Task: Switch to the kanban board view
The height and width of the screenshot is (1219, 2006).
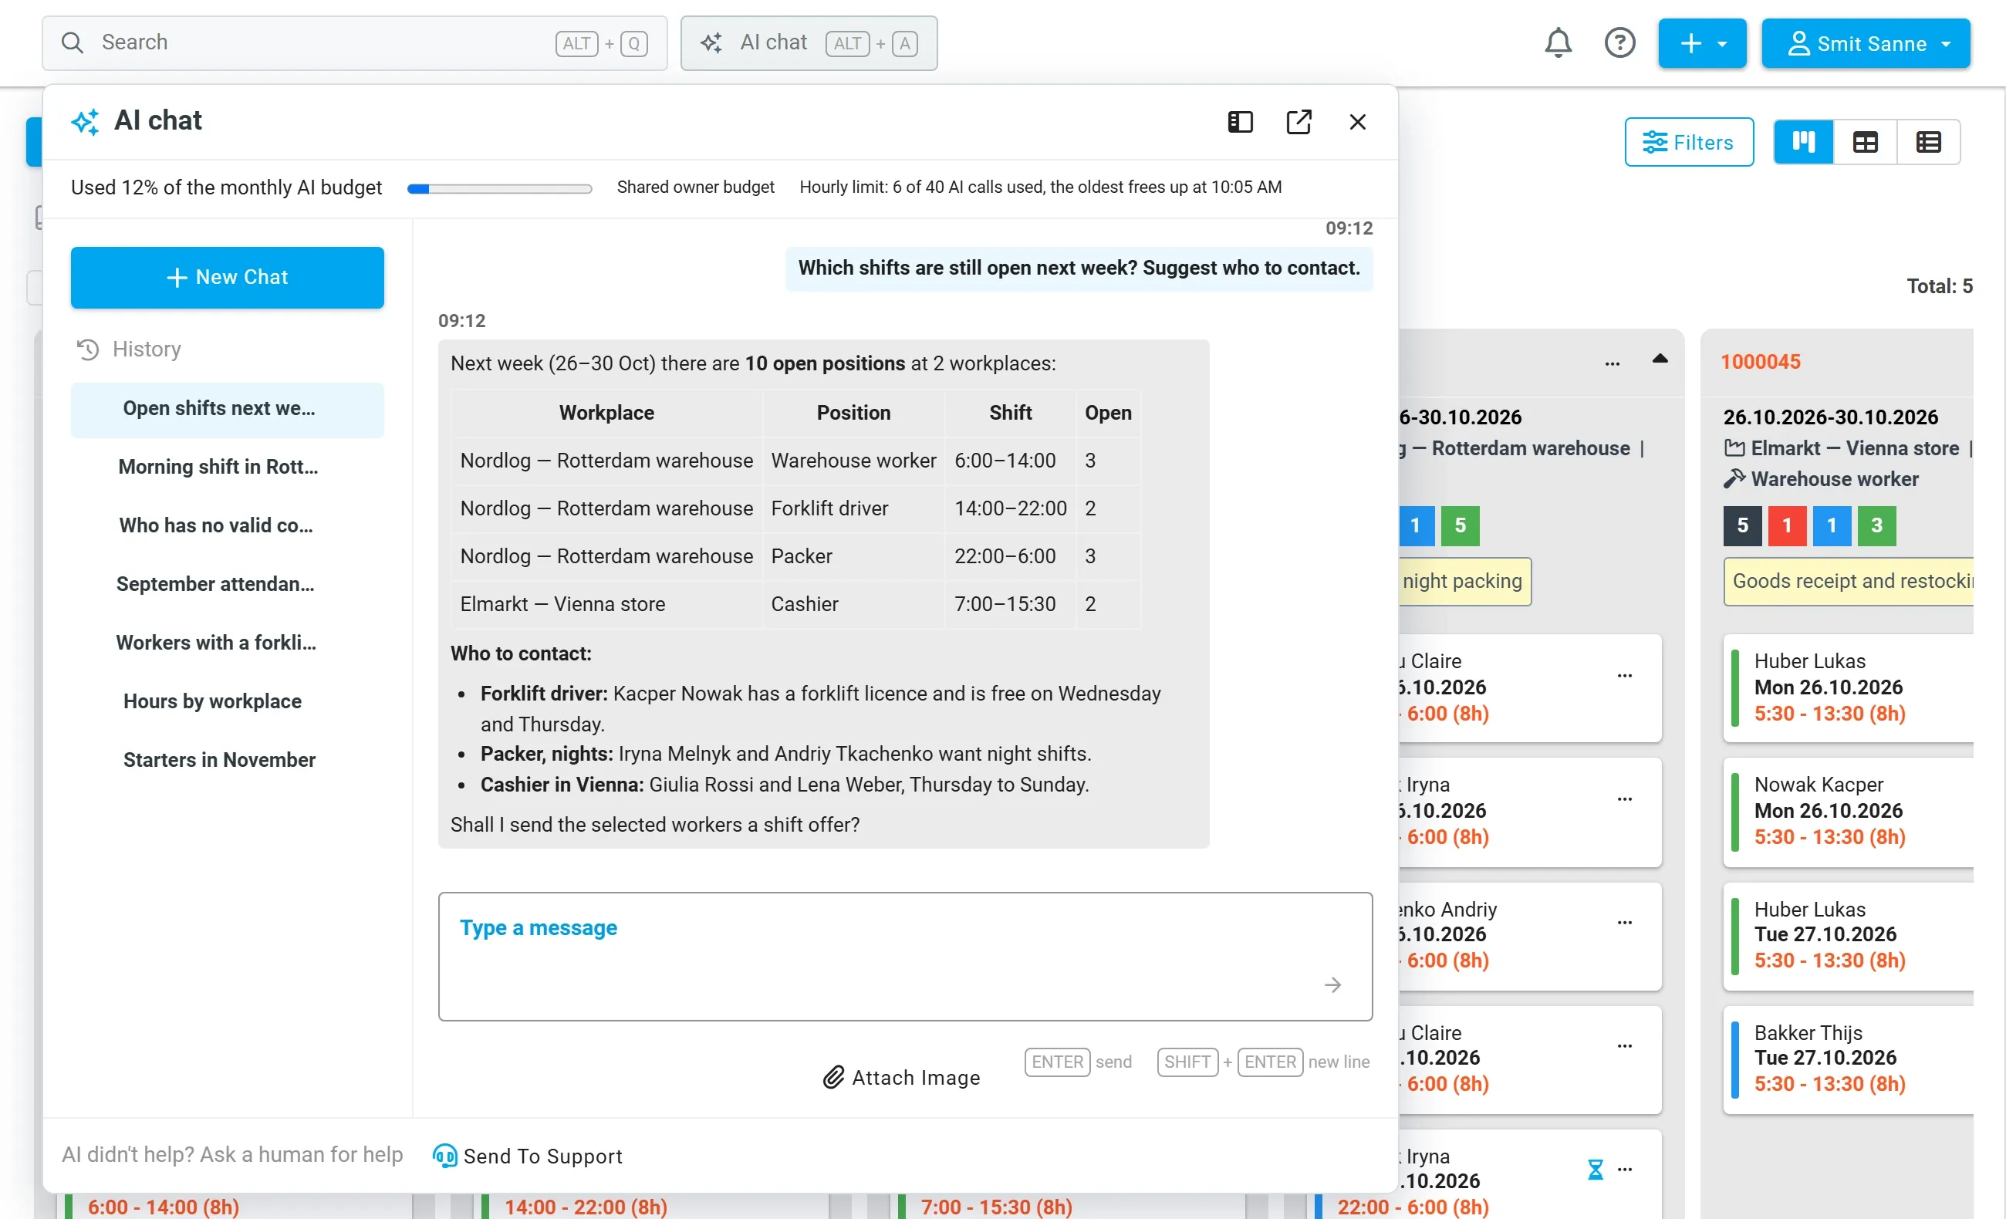Action: pos(1802,143)
